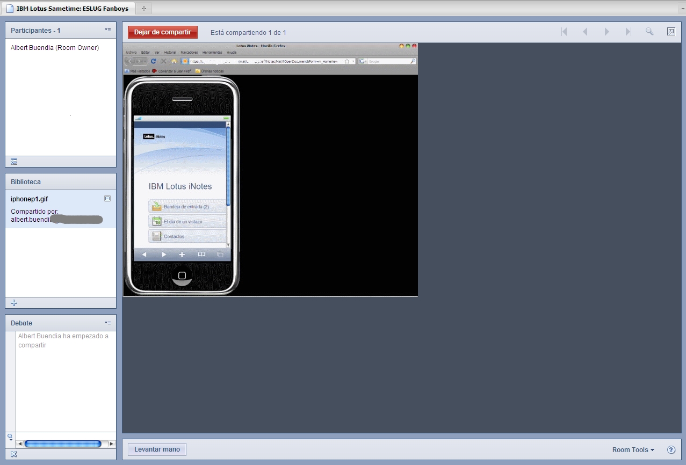Jump to last shared page
Viewport: 686px width, 465px height.
628,32
